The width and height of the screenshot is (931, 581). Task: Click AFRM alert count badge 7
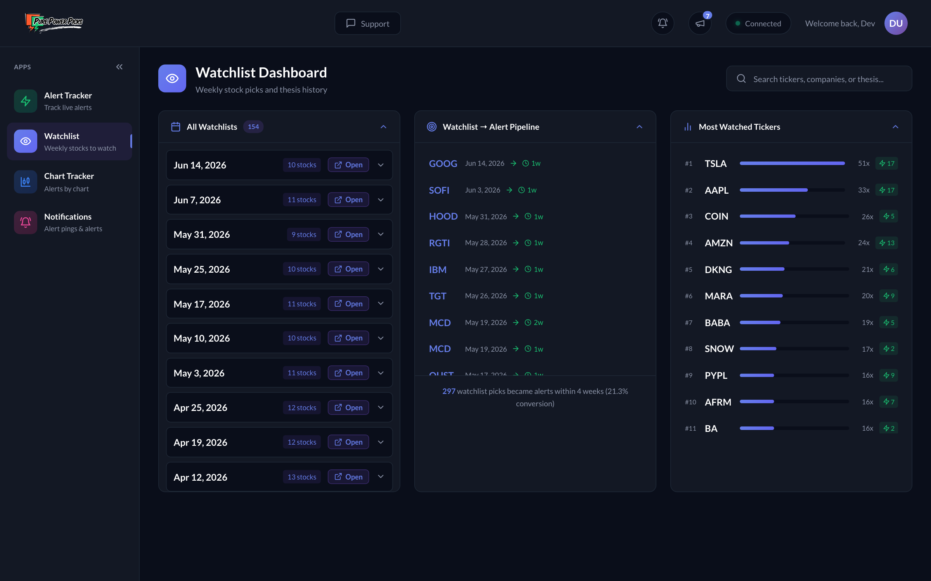coord(889,402)
